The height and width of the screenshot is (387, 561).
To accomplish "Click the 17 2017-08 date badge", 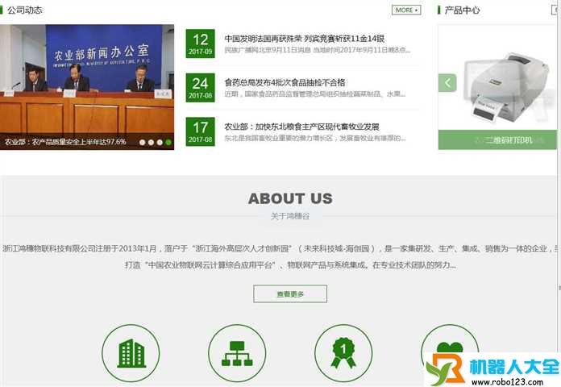I will click(201, 131).
